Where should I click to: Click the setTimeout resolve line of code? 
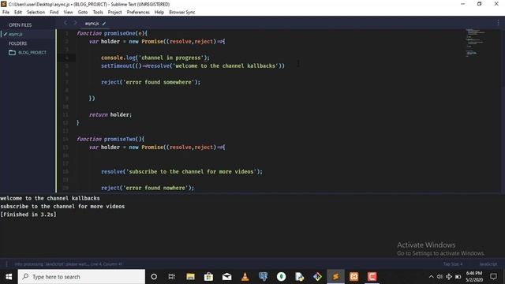(193, 65)
